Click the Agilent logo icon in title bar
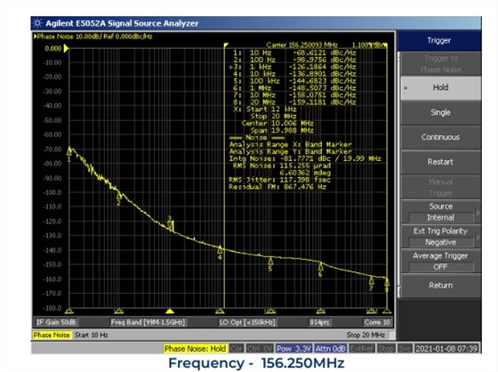The image size is (498, 372). (37, 23)
